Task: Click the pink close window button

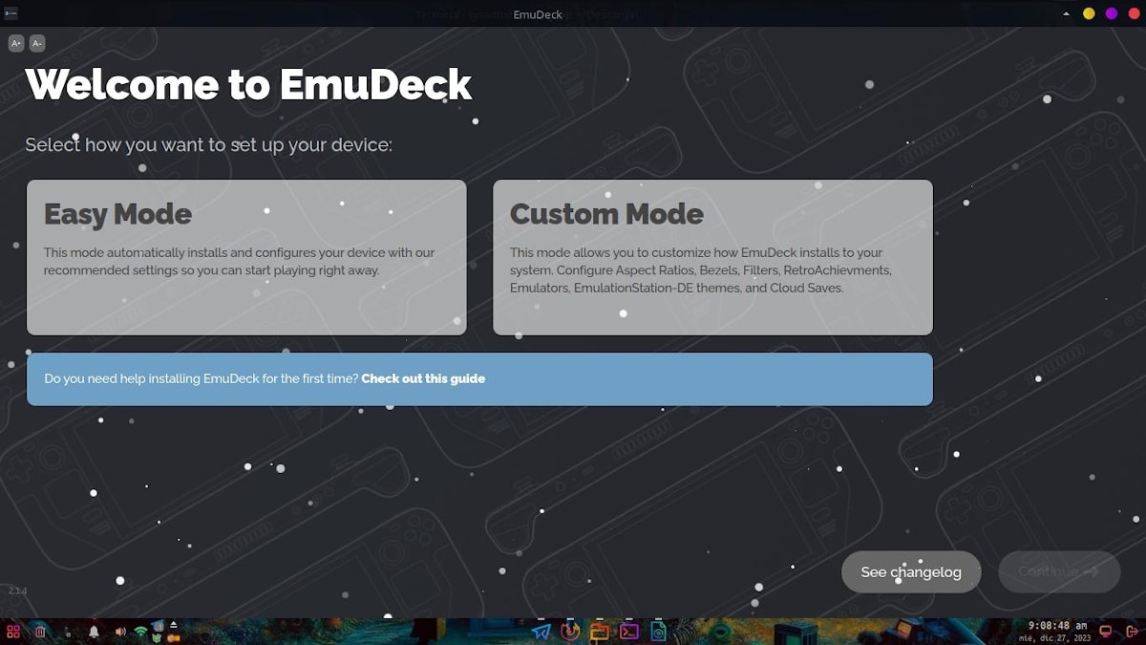Action: click(x=1135, y=13)
